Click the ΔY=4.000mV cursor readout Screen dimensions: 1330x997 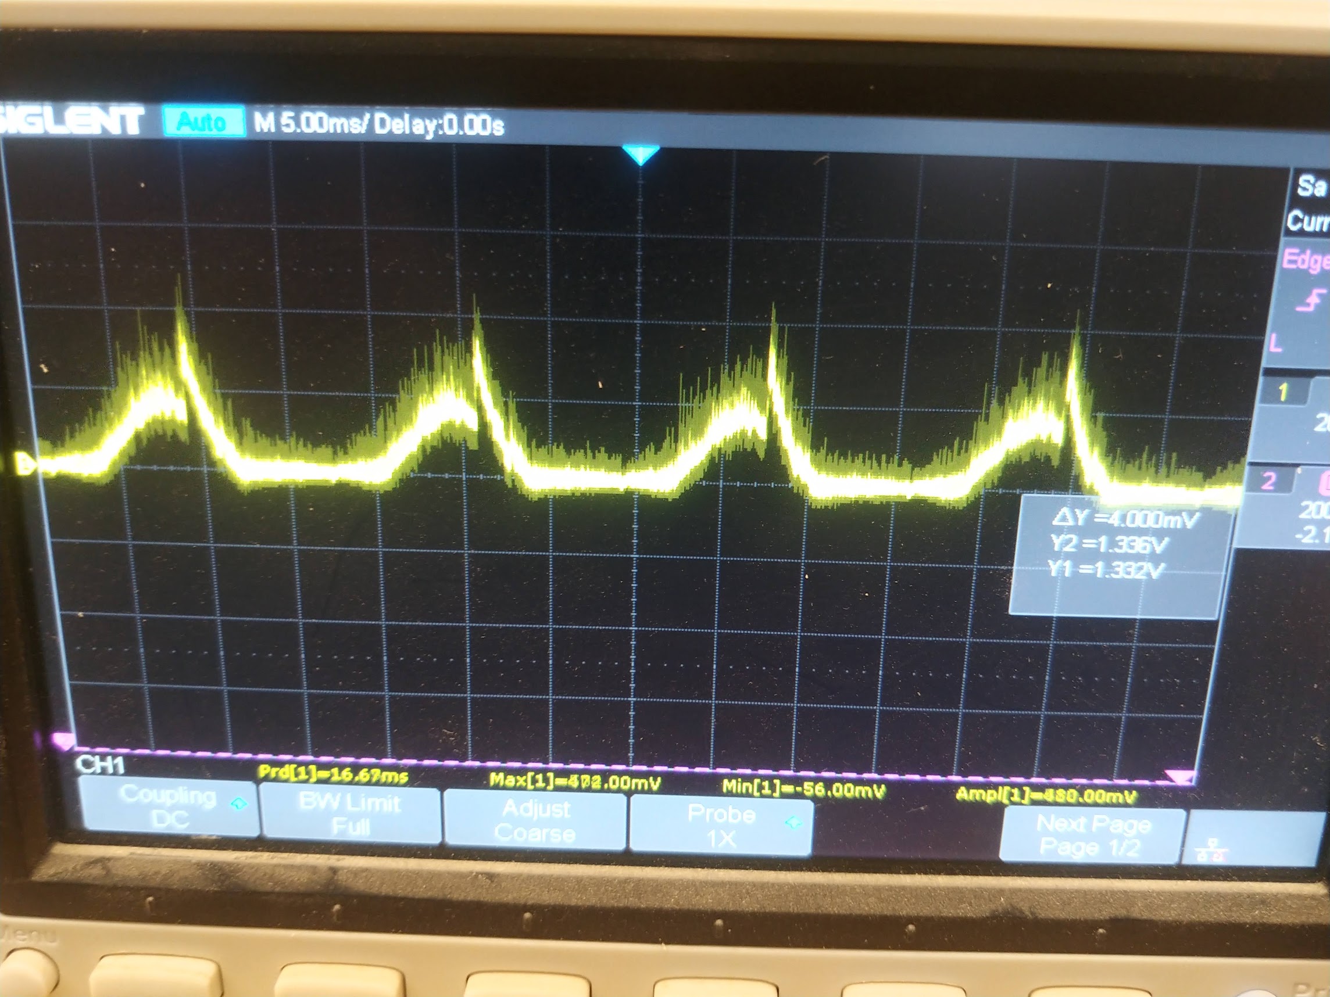(x=1125, y=518)
